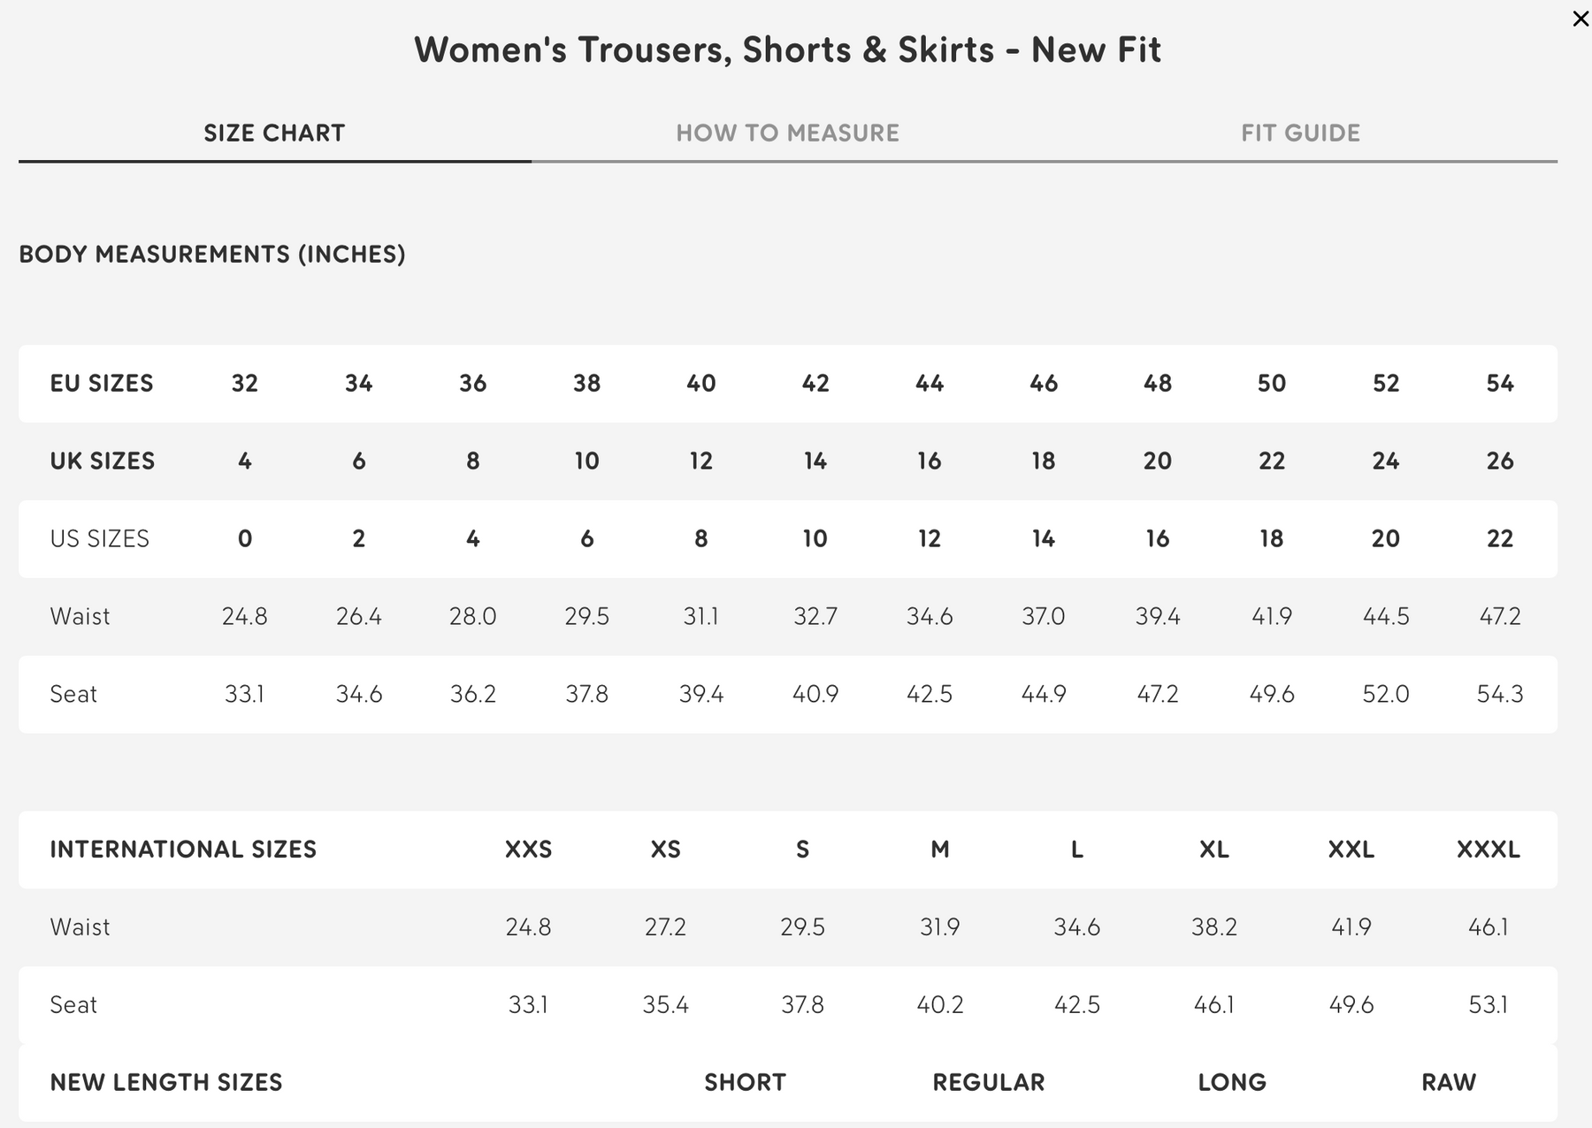Click the NEW LENGTH SIZES row label
The width and height of the screenshot is (1592, 1128).
[166, 1083]
